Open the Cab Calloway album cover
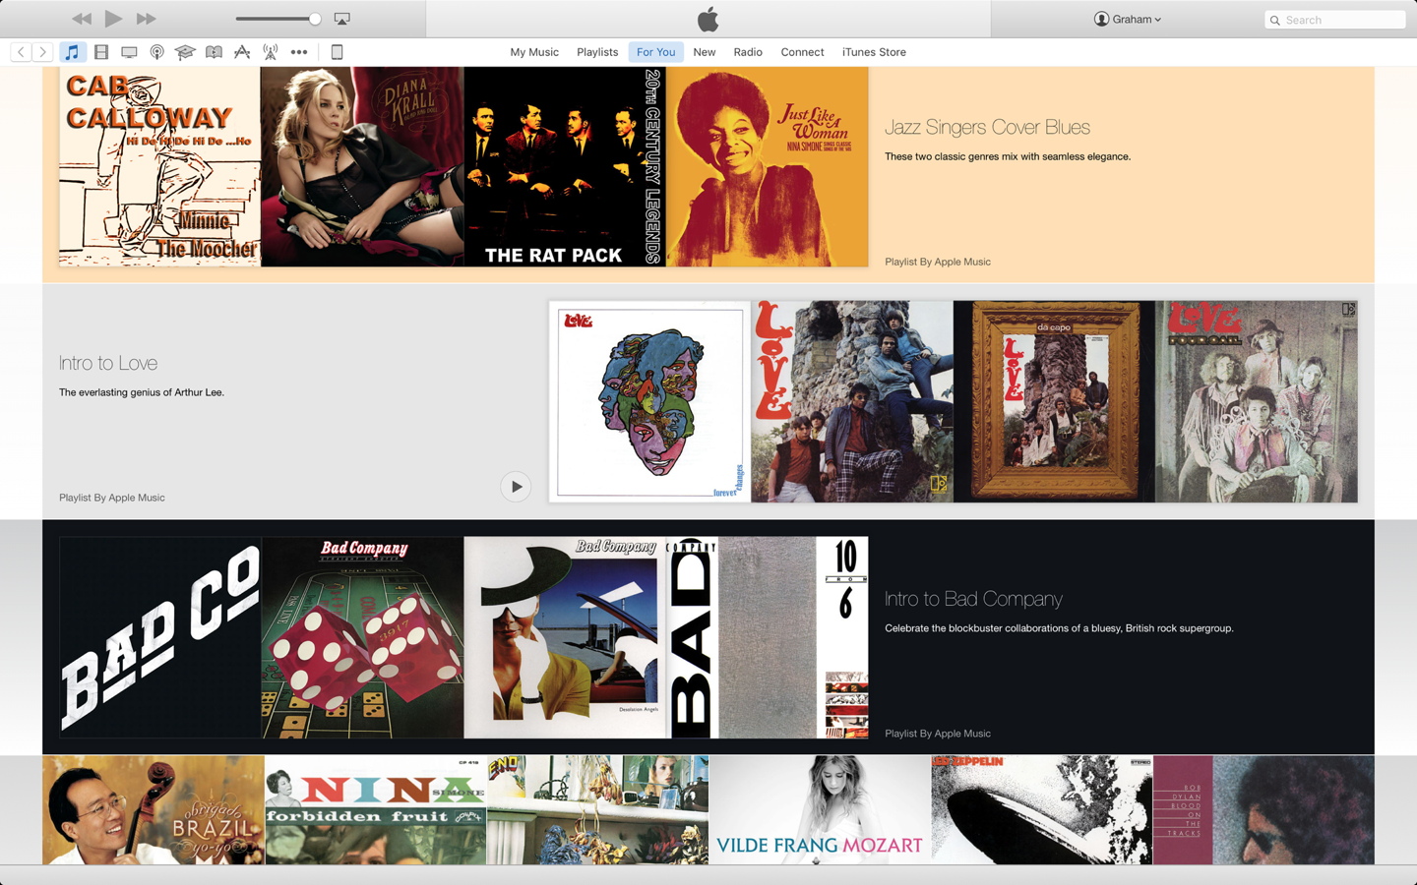Viewport: 1417px width, 885px height. coord(159,166)
